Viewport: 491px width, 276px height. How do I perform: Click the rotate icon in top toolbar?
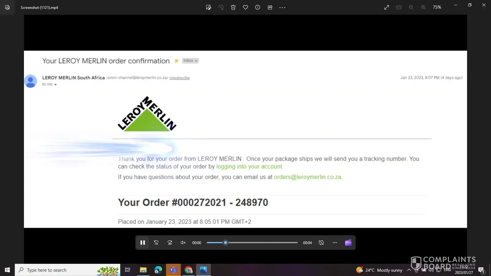pyautogui.click(x=221, y=7)
